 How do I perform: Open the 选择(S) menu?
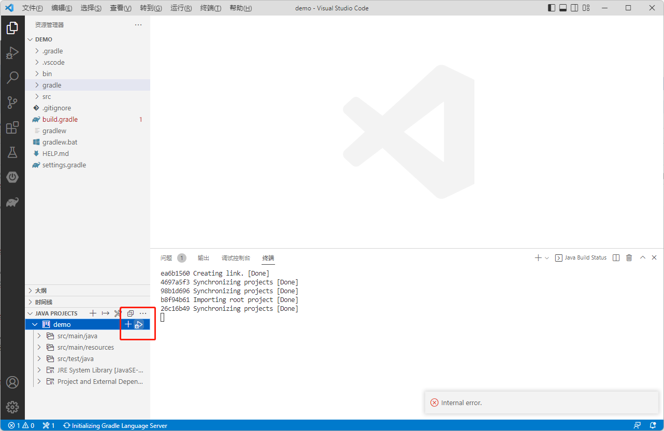91,8
